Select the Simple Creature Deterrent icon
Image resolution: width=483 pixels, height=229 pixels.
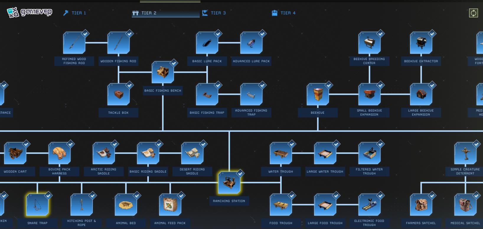(x=465, y=153)
